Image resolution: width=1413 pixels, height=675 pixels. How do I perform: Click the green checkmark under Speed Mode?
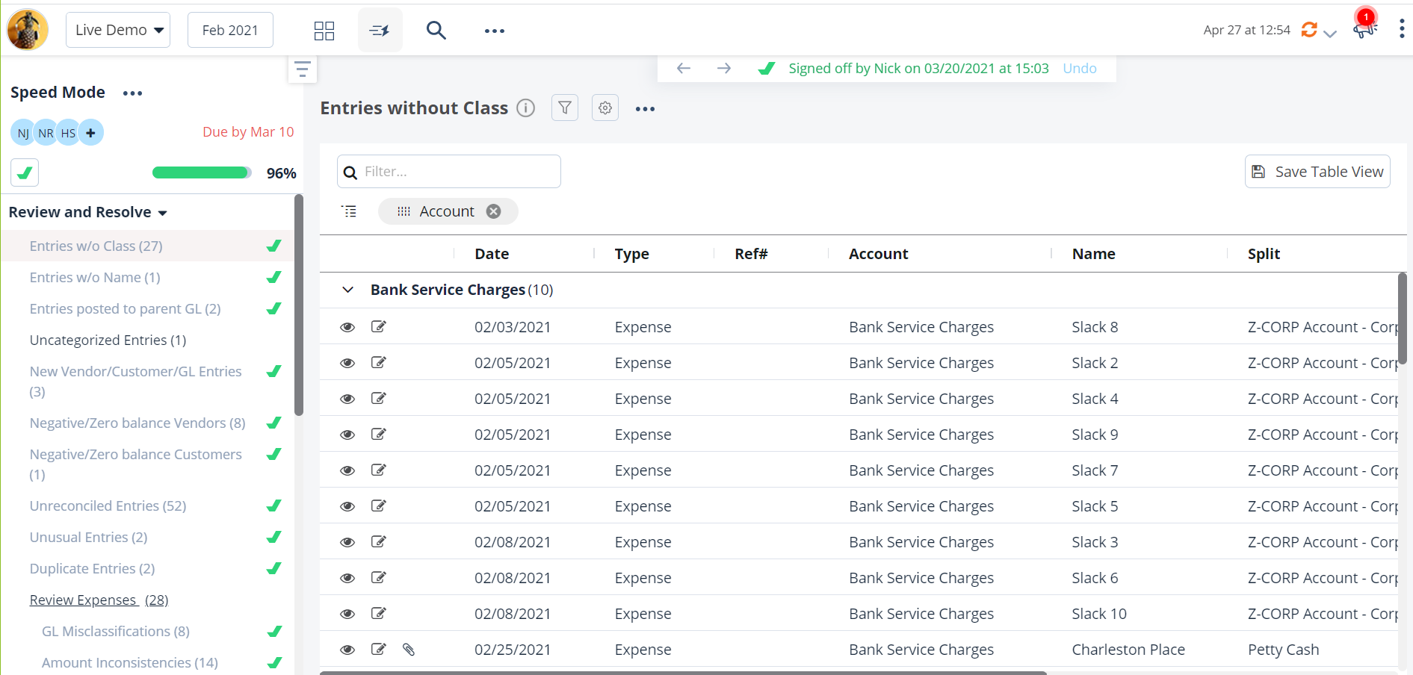(x=25, y=172)
